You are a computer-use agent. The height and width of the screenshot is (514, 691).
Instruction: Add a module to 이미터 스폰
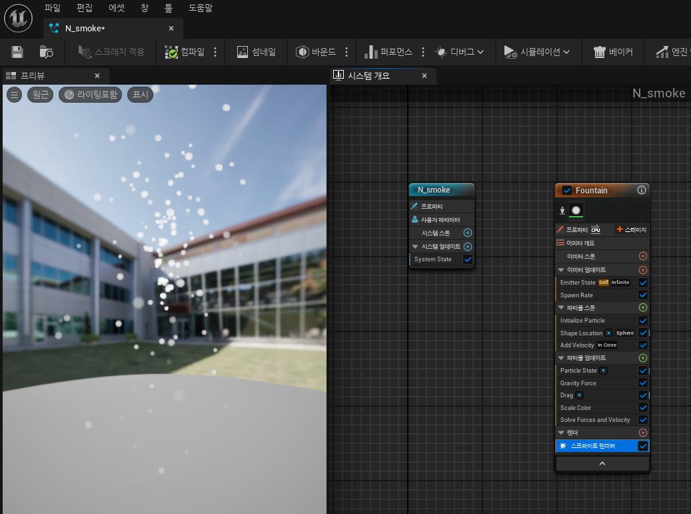click(x=643, y=256)
